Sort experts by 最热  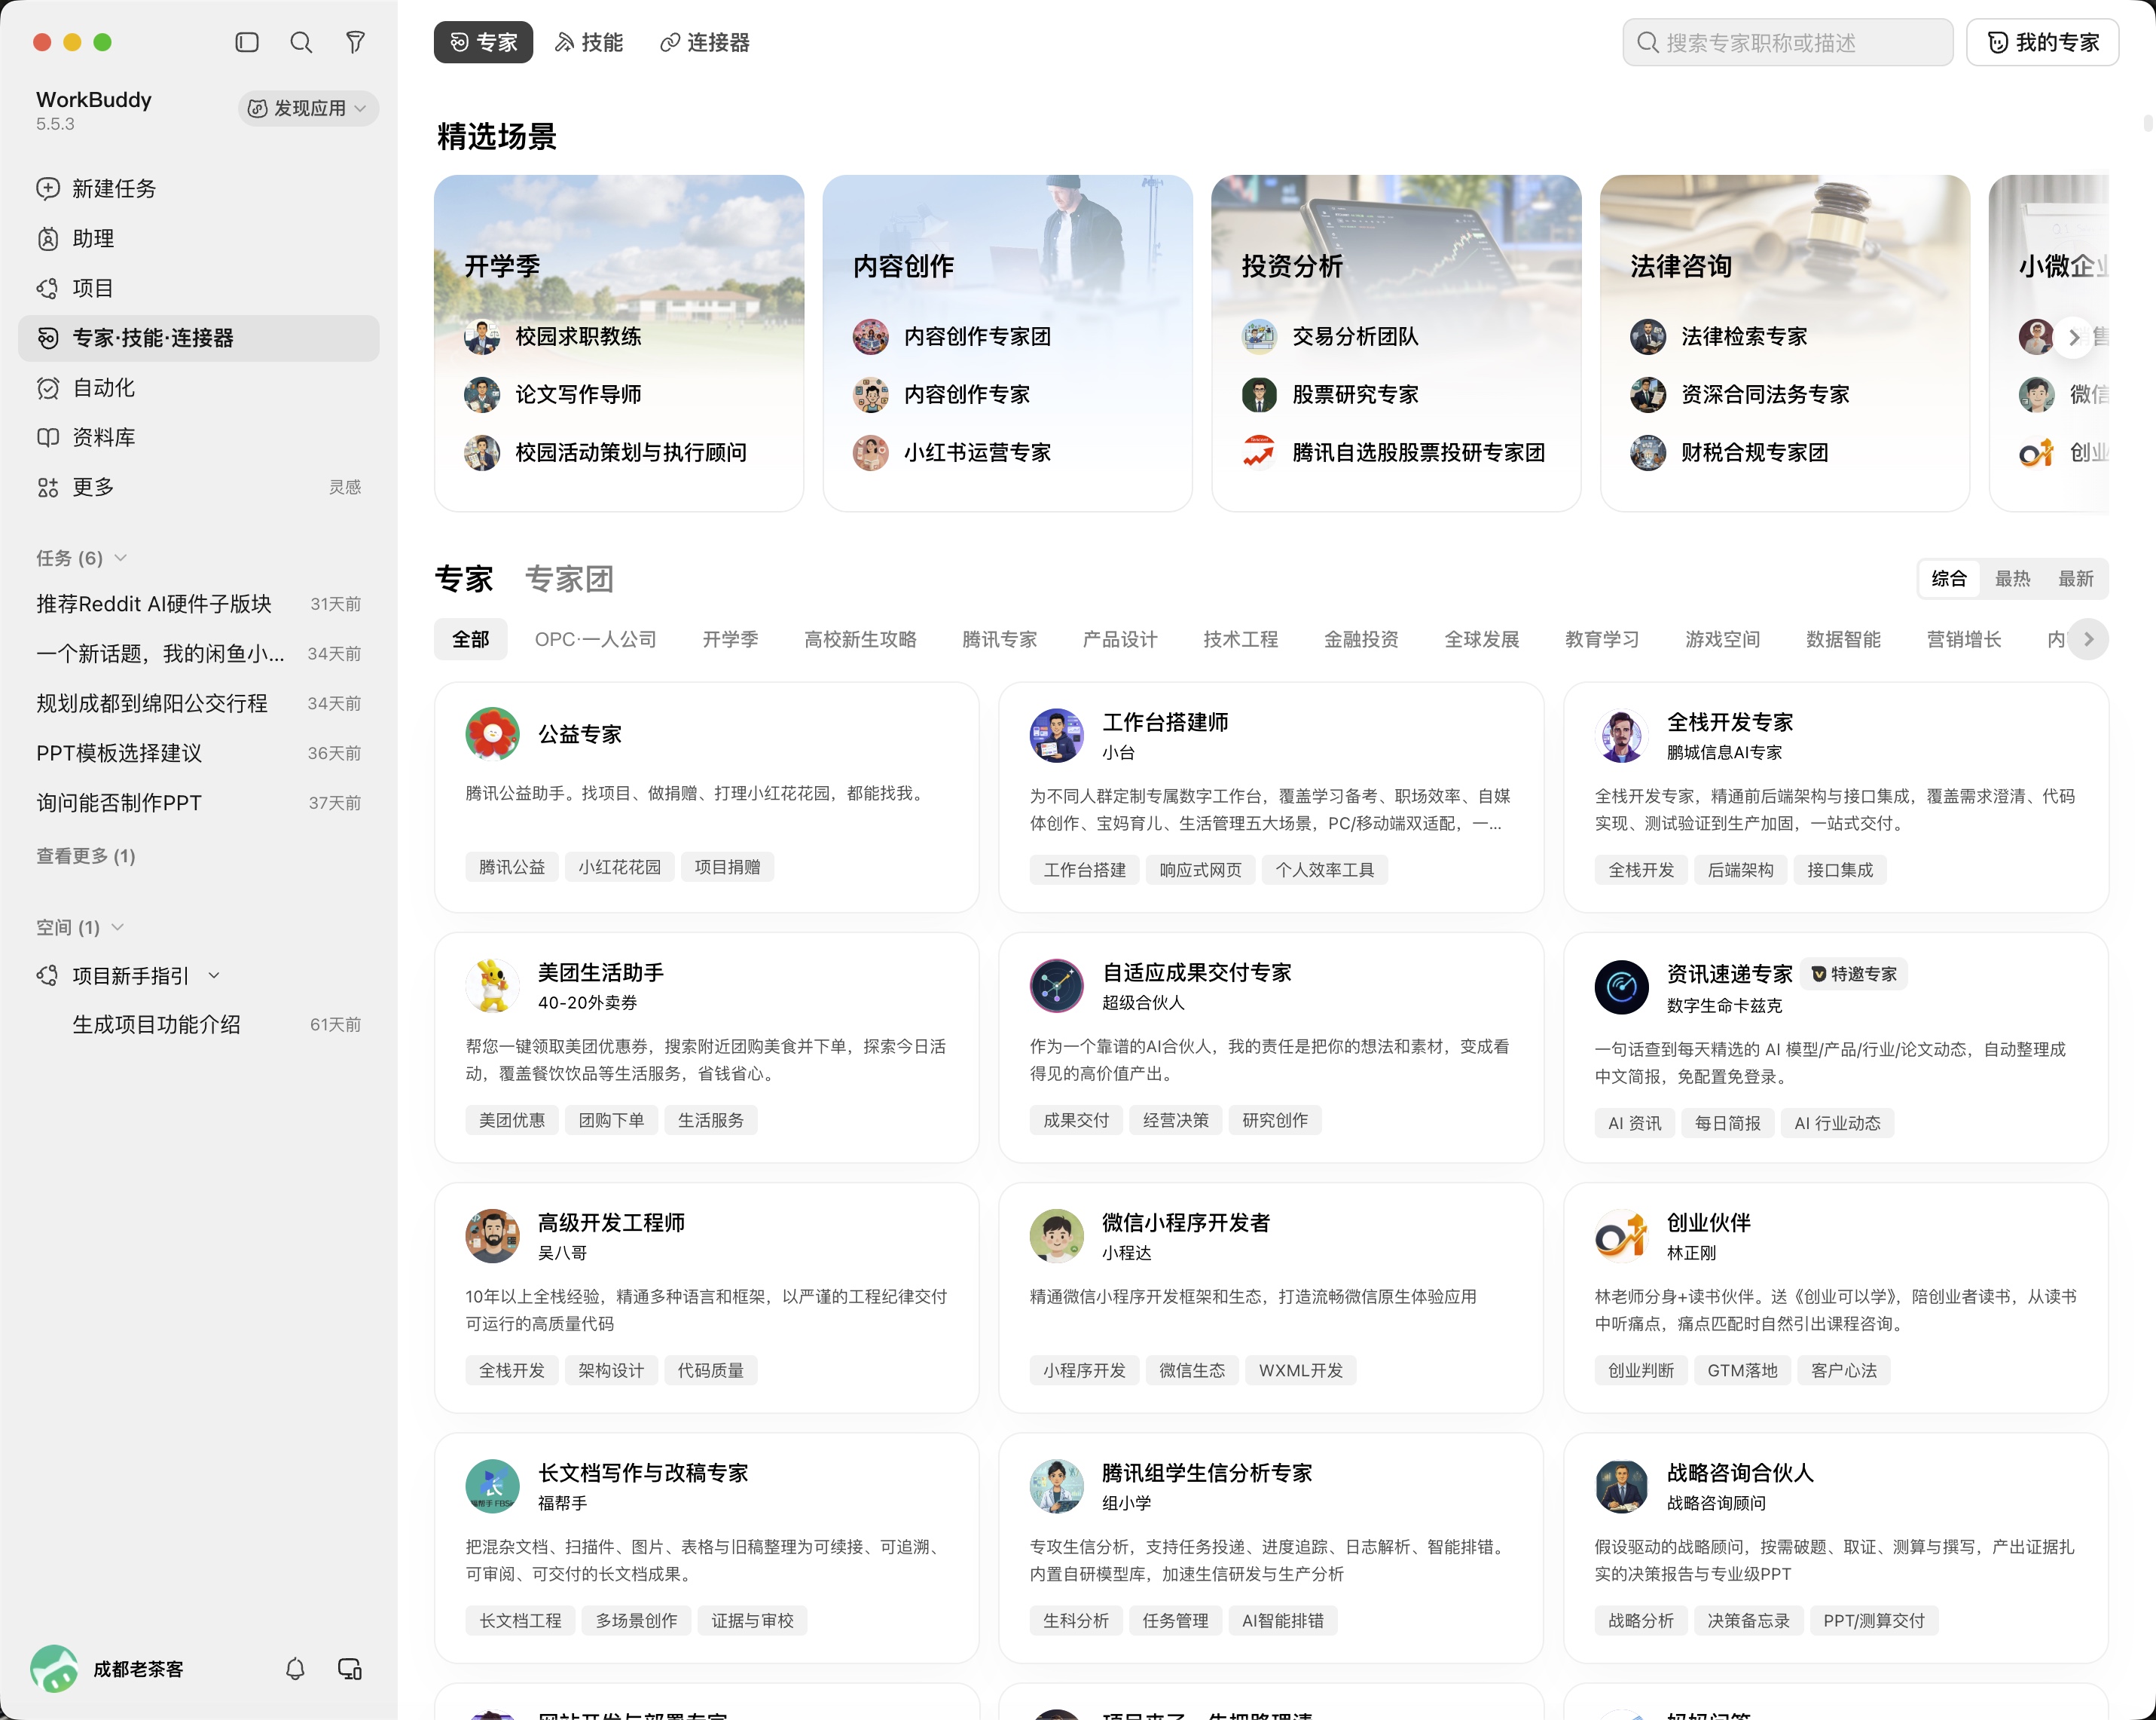(2012, 578)
